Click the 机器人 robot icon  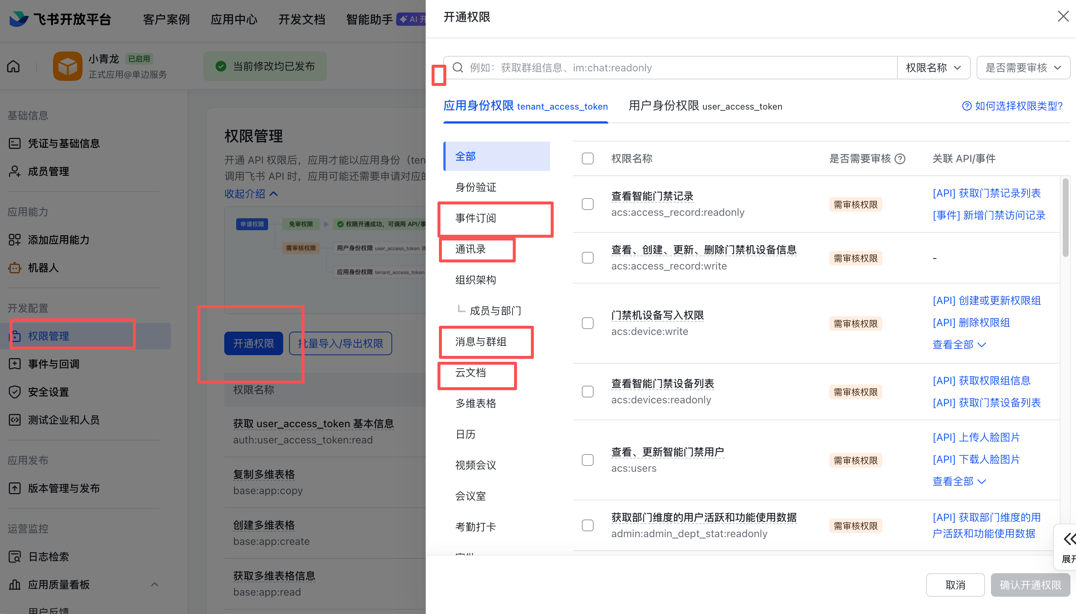click(14, 268)
